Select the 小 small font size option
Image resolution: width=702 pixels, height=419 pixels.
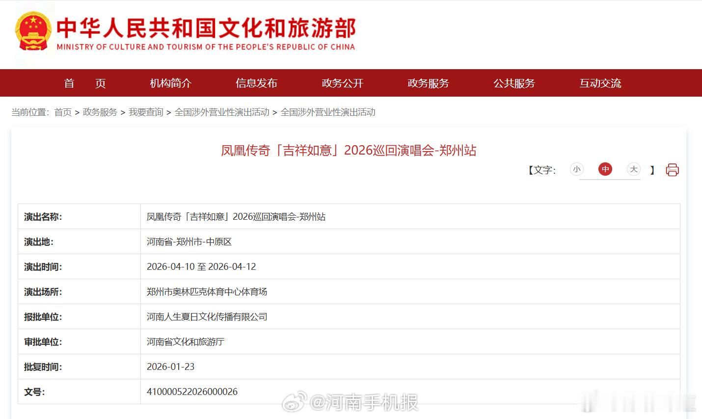tap(577, 169)
